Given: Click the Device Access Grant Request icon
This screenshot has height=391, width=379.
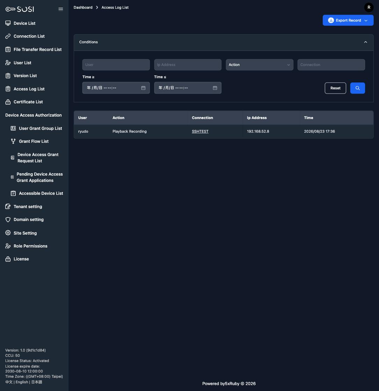Looking at the screenshot, I should [13, 157].
